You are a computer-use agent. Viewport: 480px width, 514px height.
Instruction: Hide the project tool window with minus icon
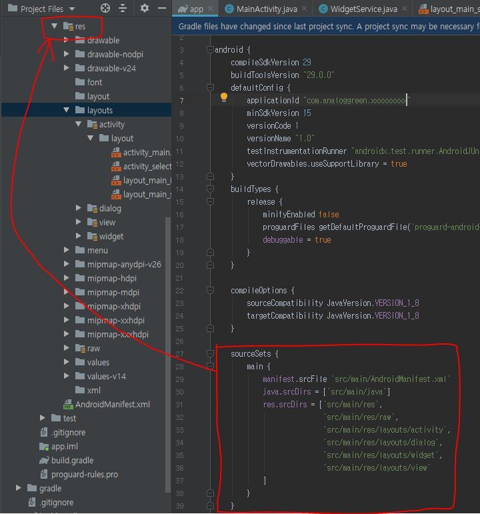click(162, 8)
